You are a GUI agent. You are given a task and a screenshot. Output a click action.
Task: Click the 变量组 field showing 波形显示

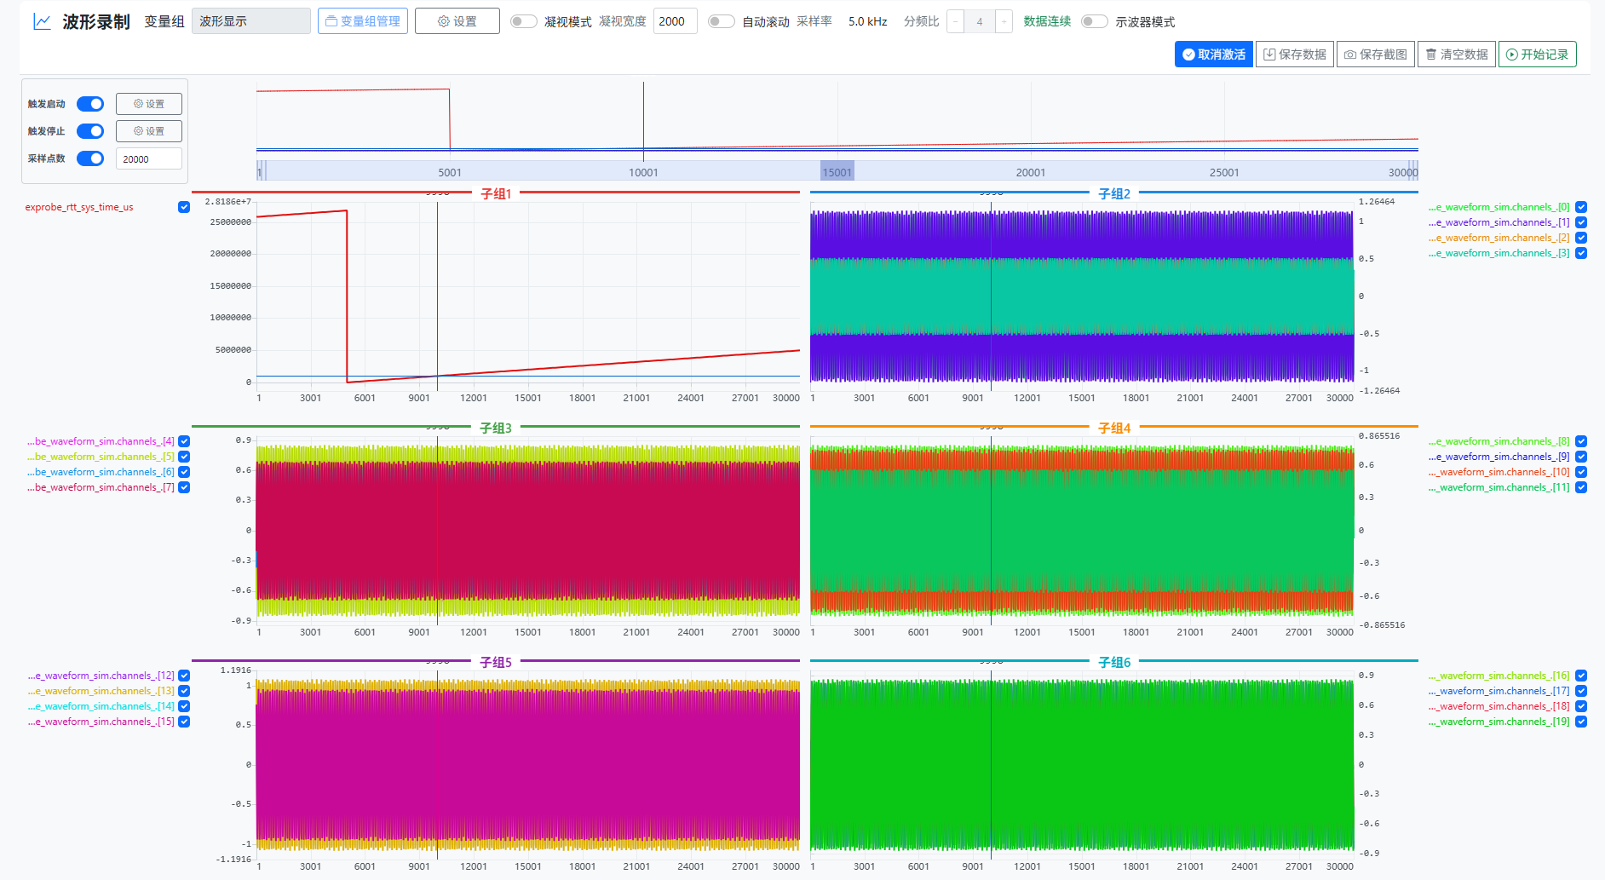(x=251, y=21)
